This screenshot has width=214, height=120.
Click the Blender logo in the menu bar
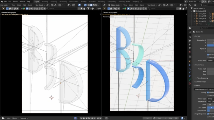click(2, 1)
